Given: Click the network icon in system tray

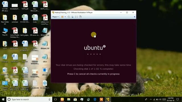Looking at the screenshot, I should tap(154, 99).
